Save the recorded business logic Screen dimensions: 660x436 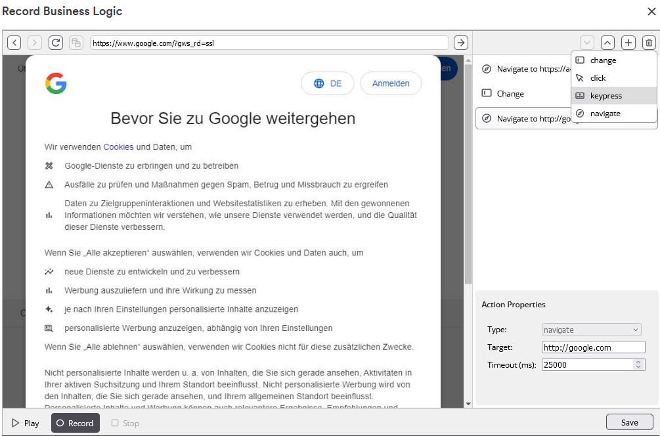point(629,422)
